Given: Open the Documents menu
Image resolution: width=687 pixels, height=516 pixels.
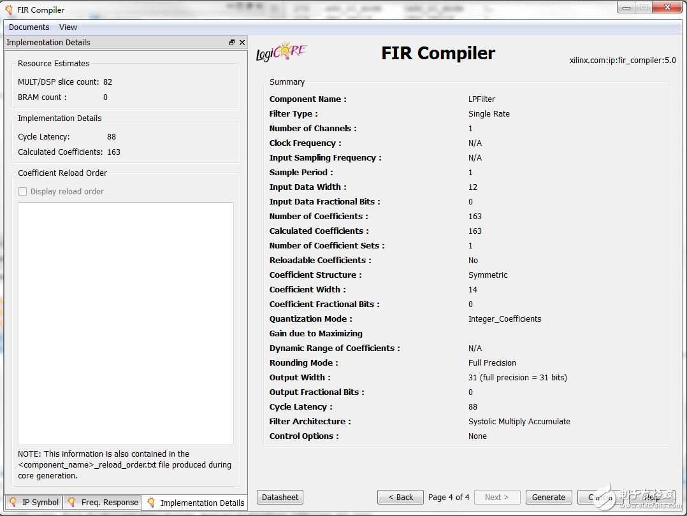Looking at the screenshot, I should coord(29,27).
